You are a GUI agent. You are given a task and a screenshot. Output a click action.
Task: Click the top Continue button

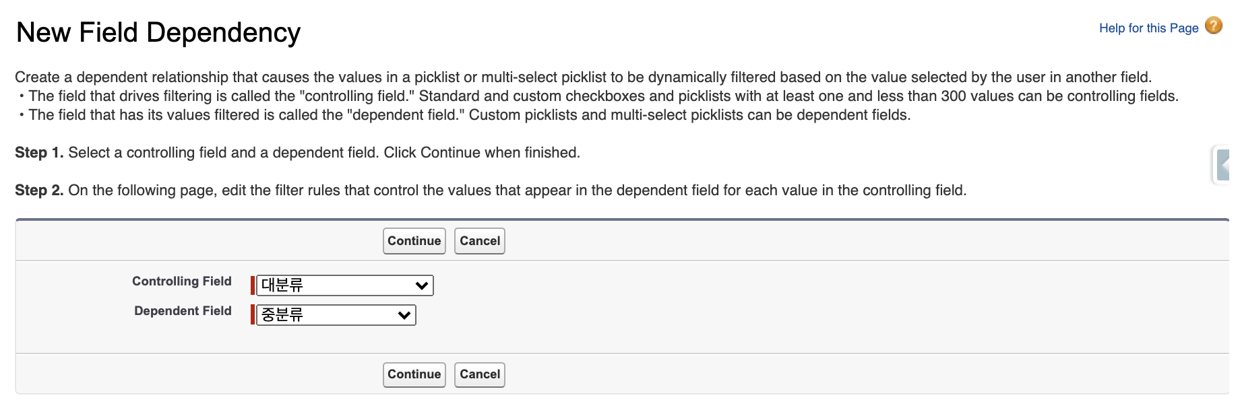(414, 241)
